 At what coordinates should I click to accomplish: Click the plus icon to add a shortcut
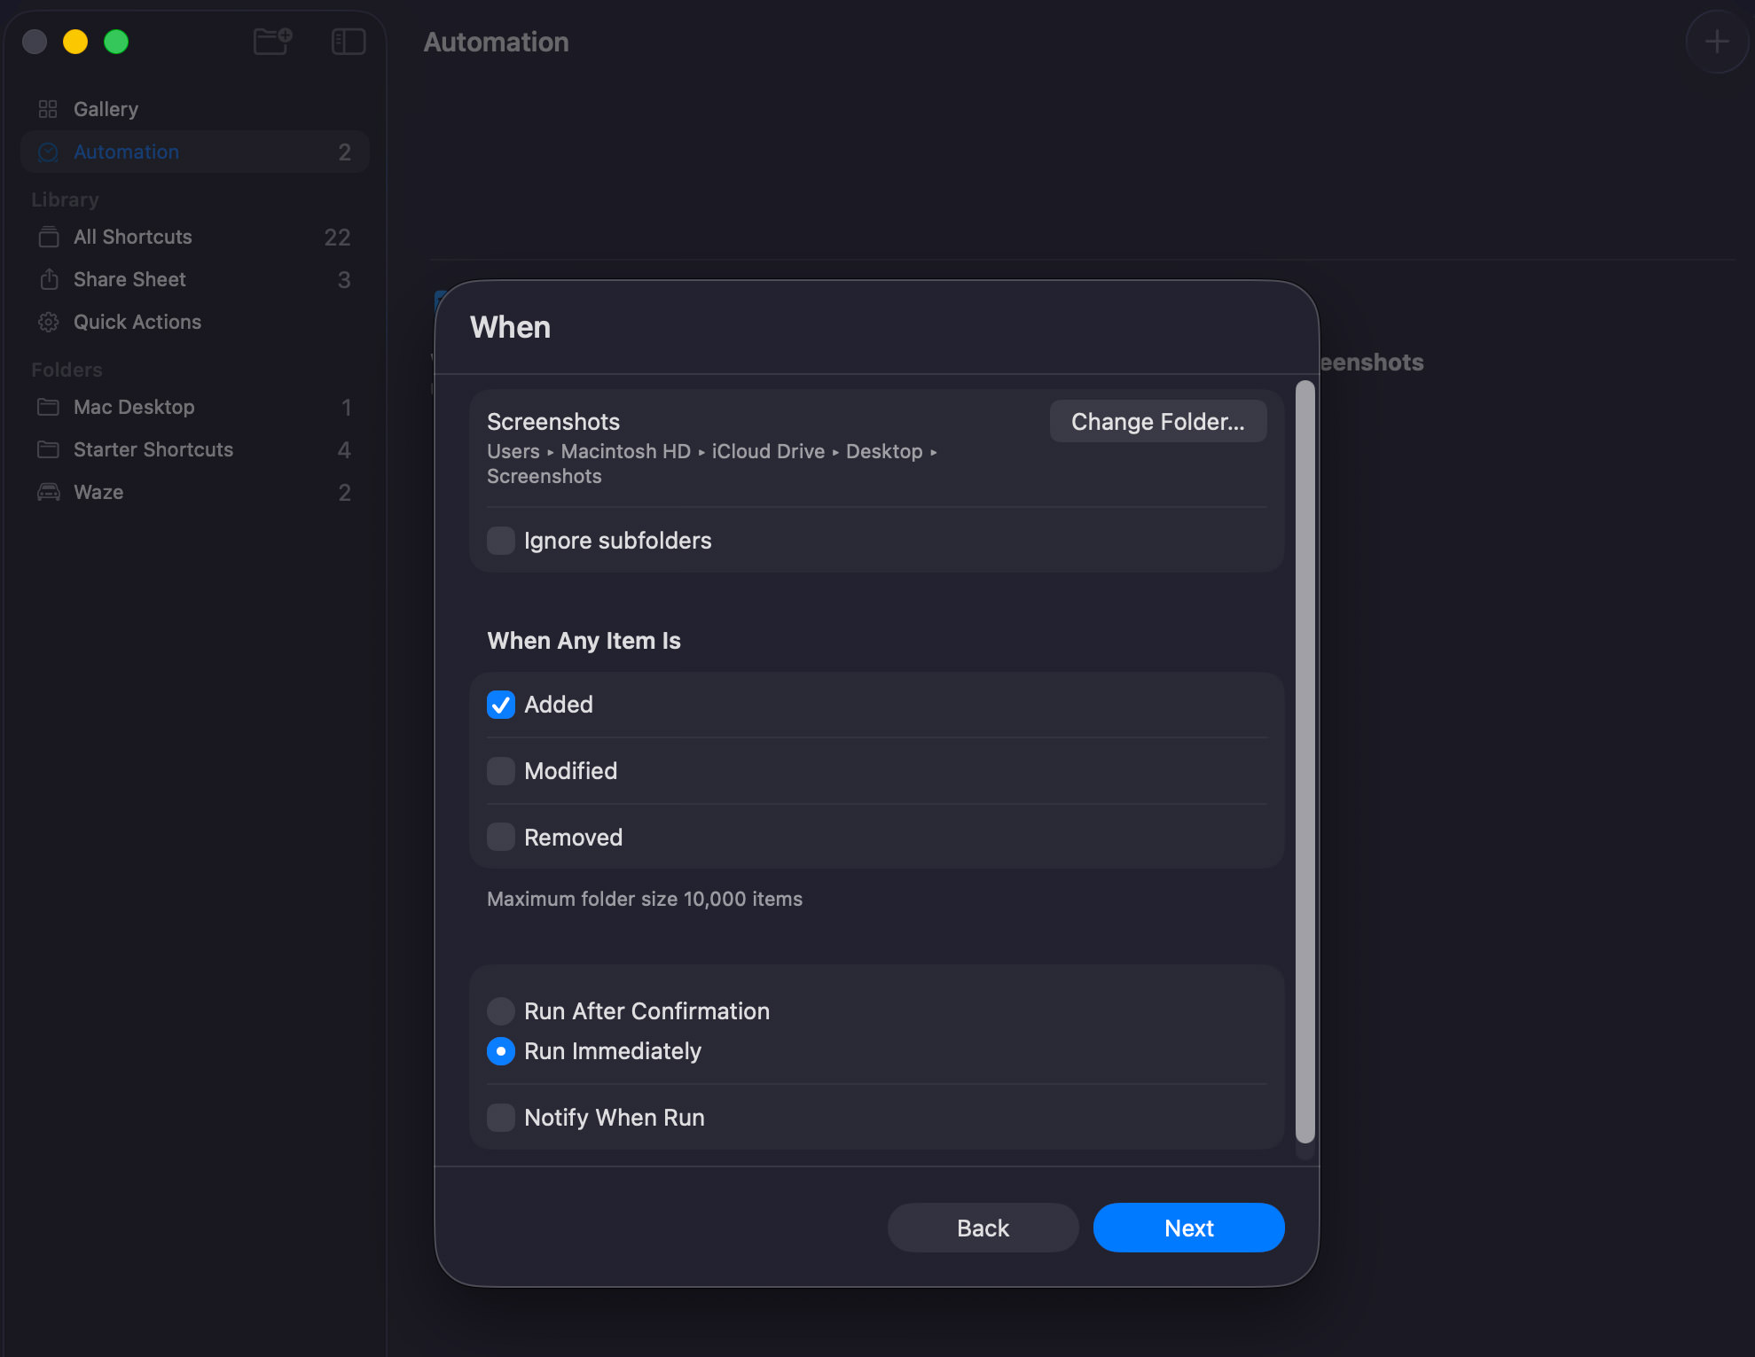(1716, 41)
